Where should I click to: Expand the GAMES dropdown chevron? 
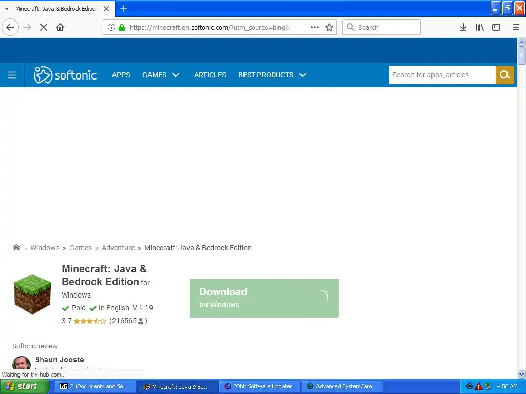(x=176, y=75)
